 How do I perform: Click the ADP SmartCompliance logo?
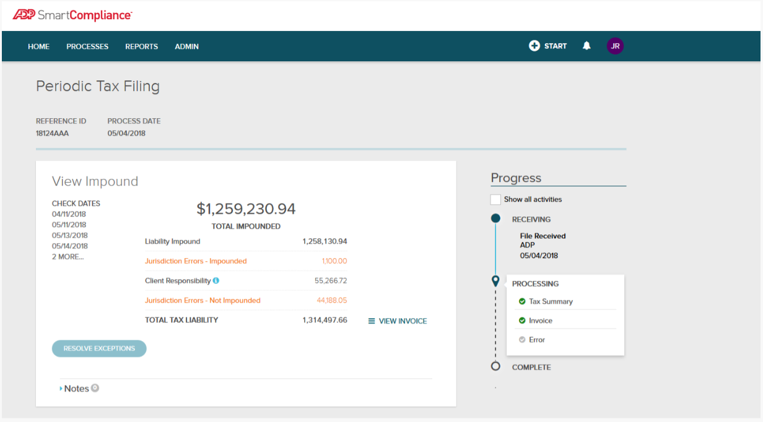(x=72, y=15)
